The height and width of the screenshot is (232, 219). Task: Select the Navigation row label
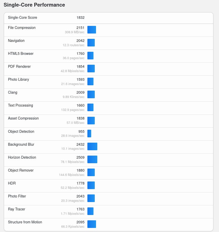pos(16,41)
